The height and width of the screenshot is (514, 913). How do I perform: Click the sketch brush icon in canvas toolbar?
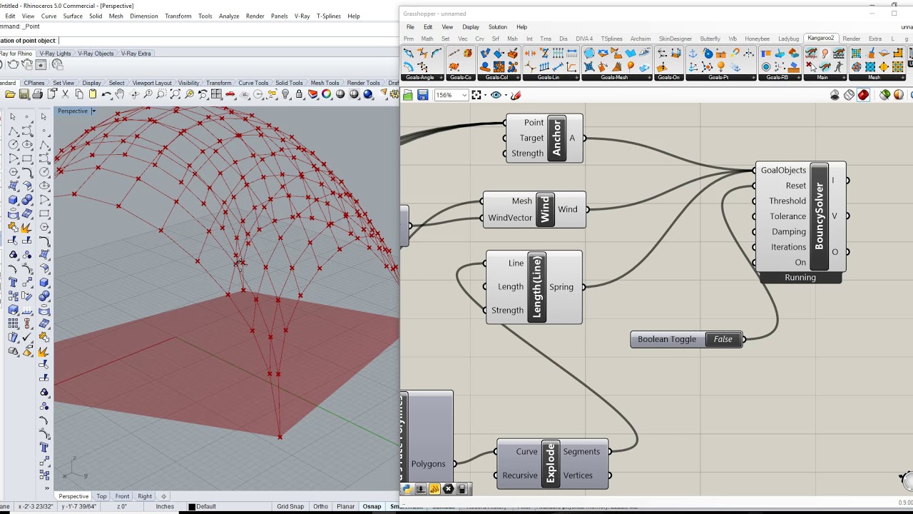coord(516,95)
